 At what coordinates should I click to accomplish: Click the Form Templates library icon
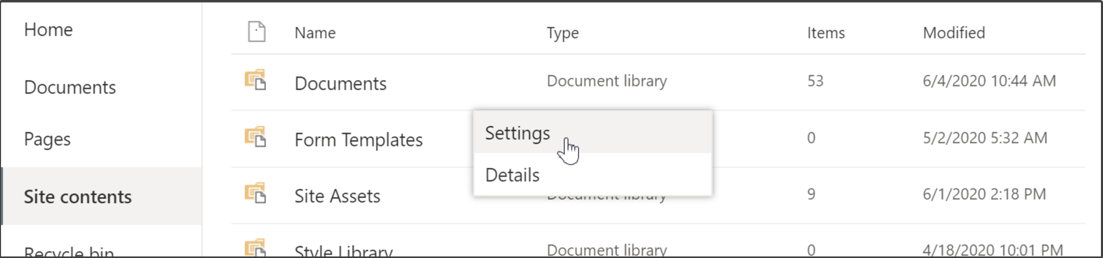click(255, 137)
